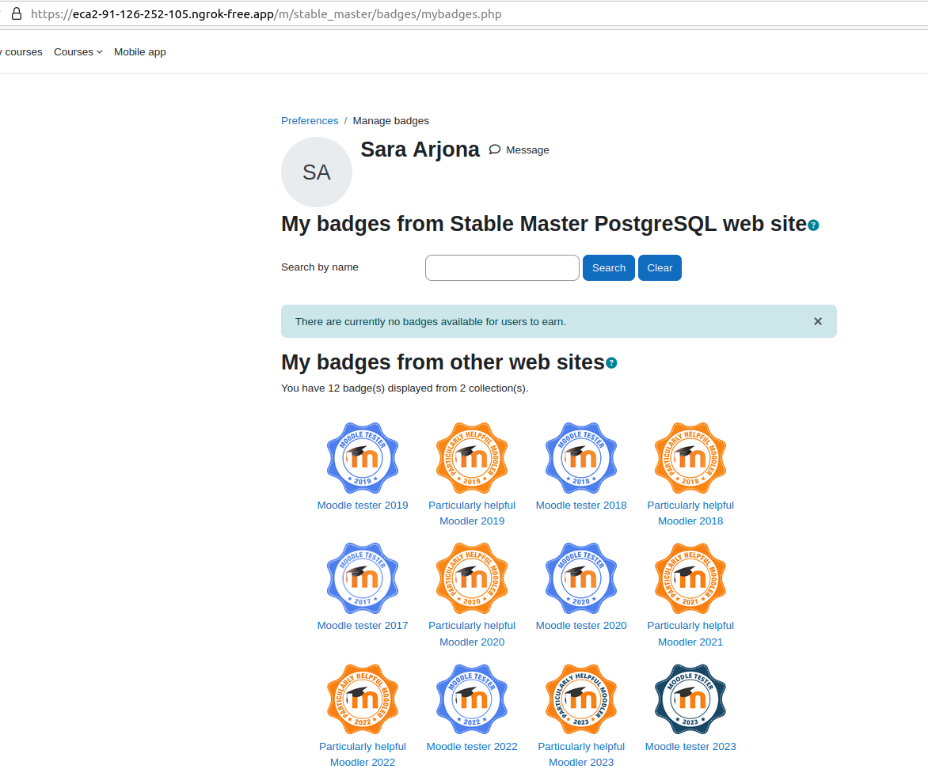
Task: Open the Moodle tester 2018 text link
Action: pos(581,506)
